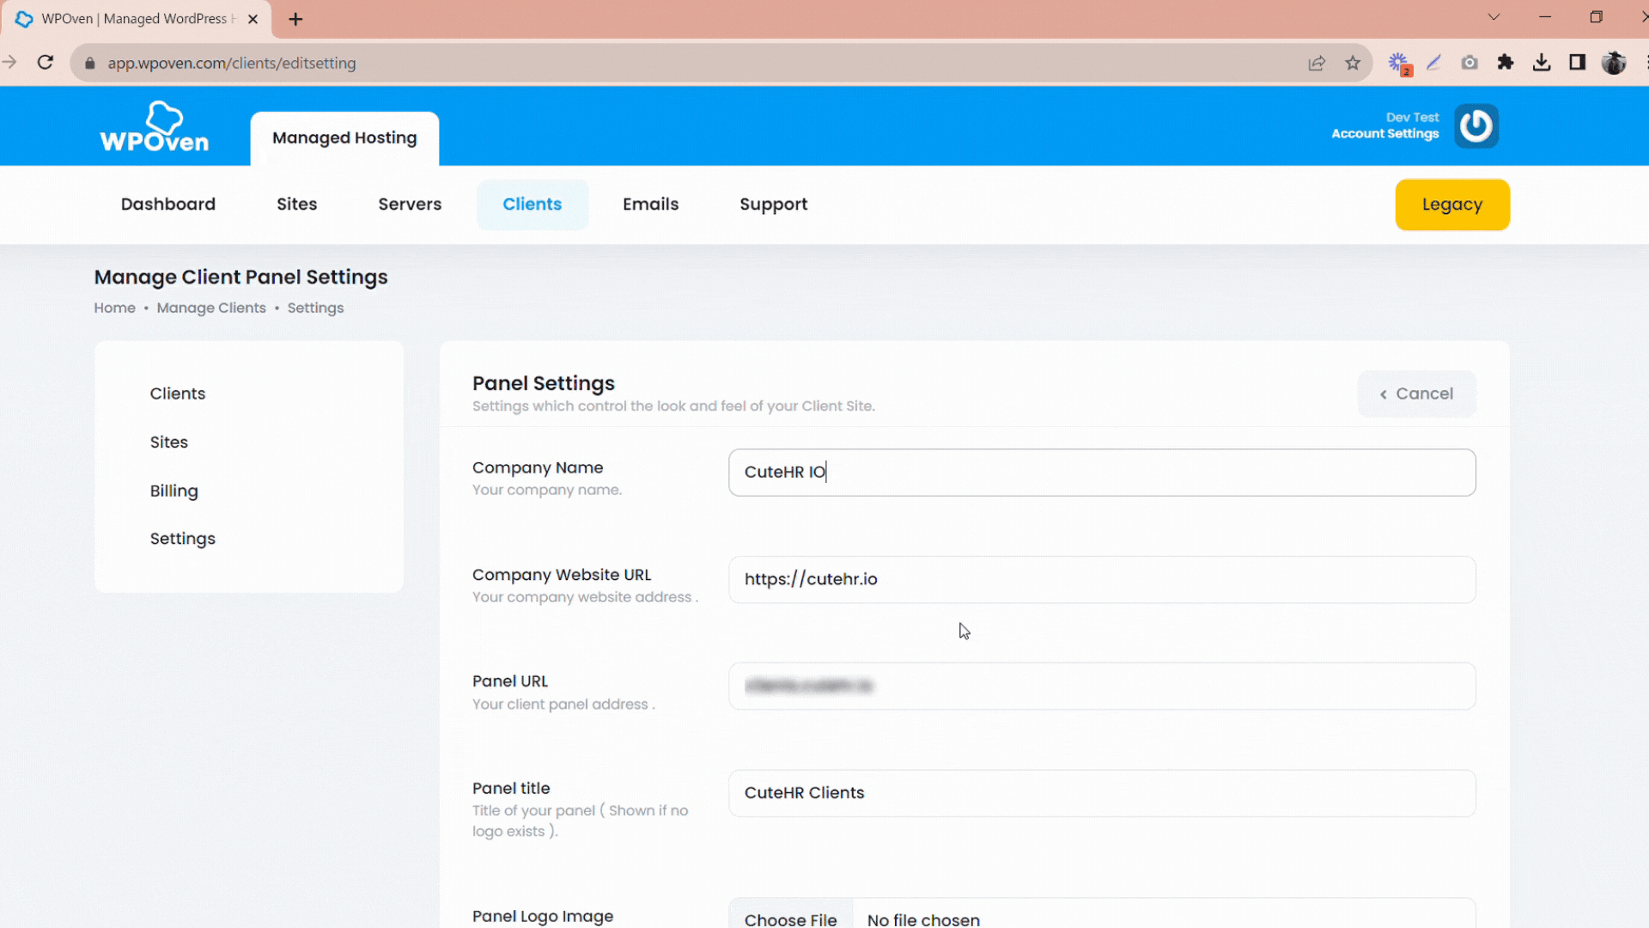Open a new browser tab

tap(295, 19)
